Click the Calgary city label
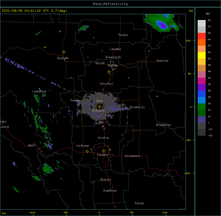The height and width of the screenshot is (216, 221). (x=102, y=155)
